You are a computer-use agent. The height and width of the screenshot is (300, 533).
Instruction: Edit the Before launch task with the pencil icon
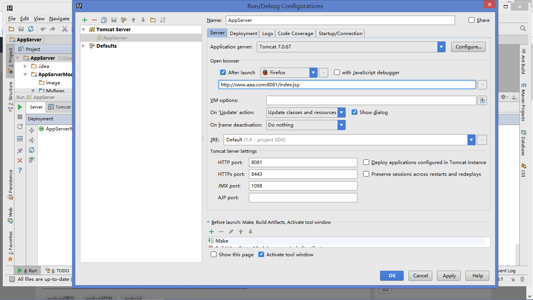pyautogui.click(x=231, y=232)
